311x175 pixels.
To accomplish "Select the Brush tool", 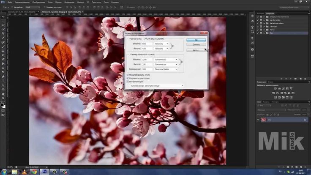I will tap(3, 46).
